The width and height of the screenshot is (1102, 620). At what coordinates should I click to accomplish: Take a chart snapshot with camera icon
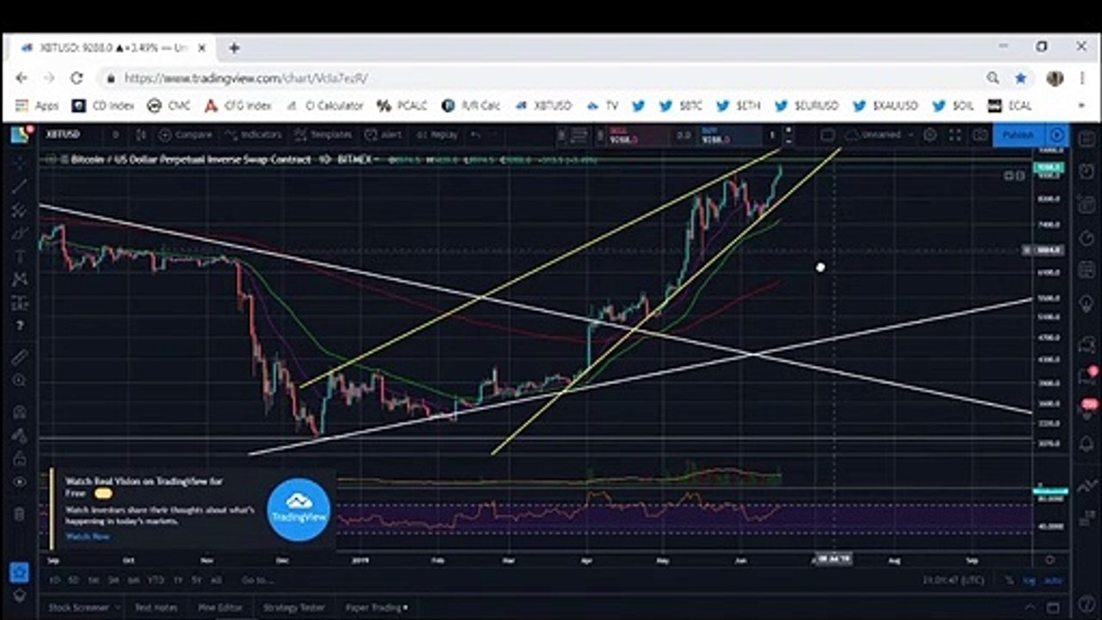(x=980, y=135)
